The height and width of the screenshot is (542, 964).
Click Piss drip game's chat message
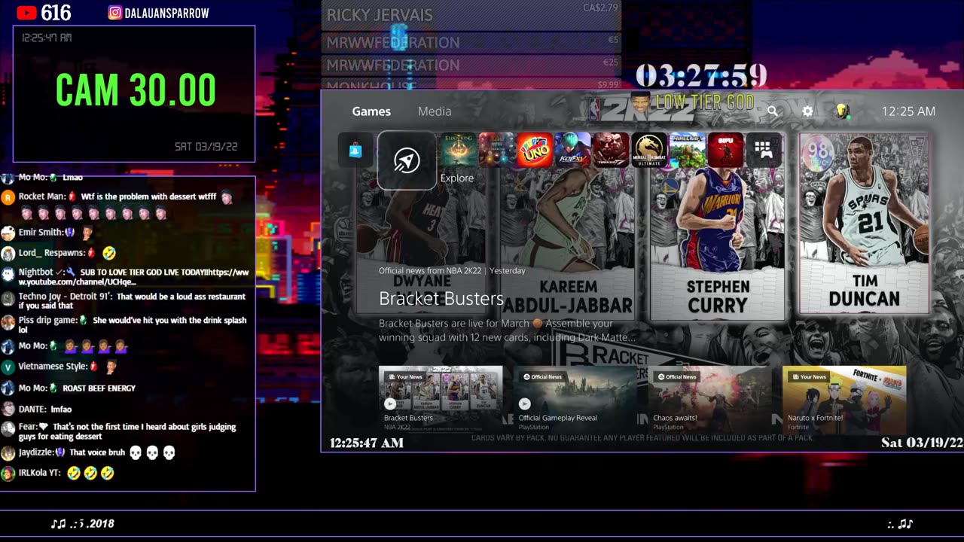132,324
